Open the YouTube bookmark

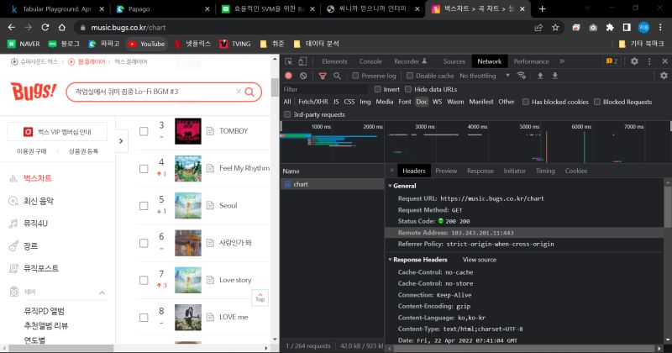tap(146, 44)
